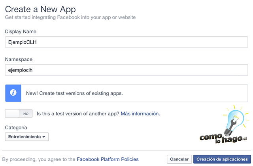The height and width of the screenshot is (166, 253).
Task: Open the Facebook Platform Policies link
Action: (x=108, y=159)
